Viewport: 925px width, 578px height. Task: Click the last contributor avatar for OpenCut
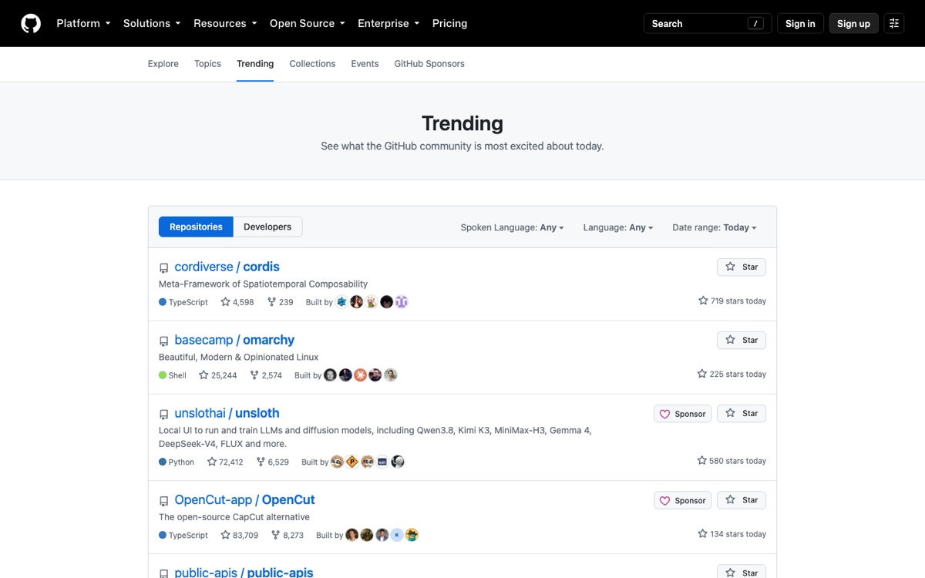click(x=412, y=535)
